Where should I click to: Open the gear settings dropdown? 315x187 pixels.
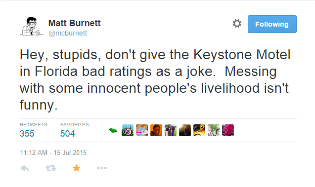[x=237, y=24]
